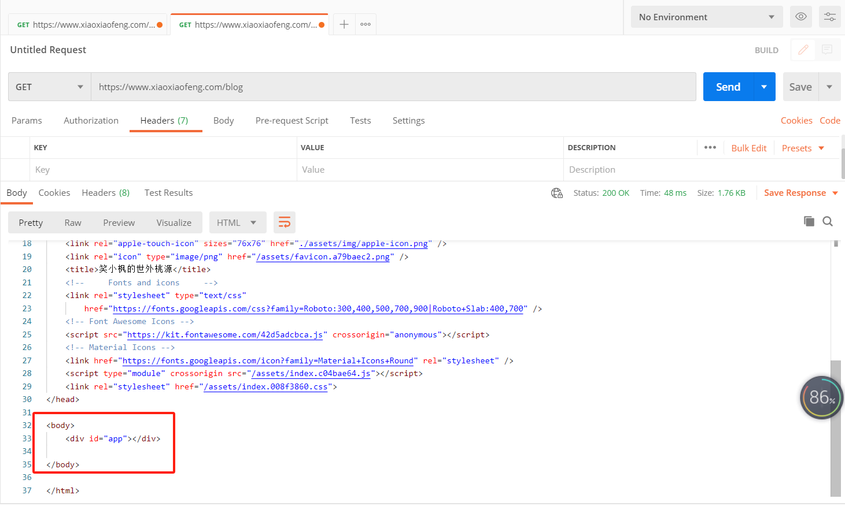Open the No Environment dropdown
Image resolution: width=845 pixels, height=506 pixels.
point(707,17)
